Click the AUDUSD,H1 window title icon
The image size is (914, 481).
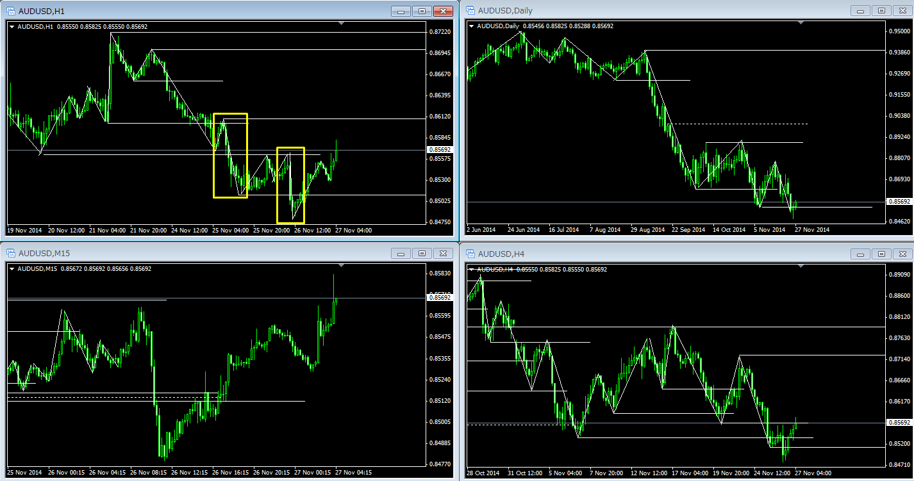11,12
